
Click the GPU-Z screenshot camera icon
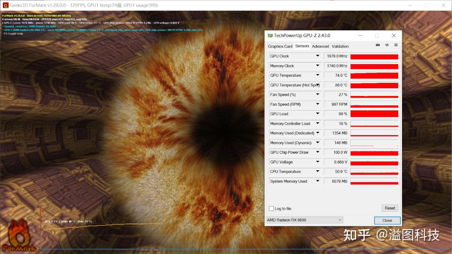tap(378, 45)
